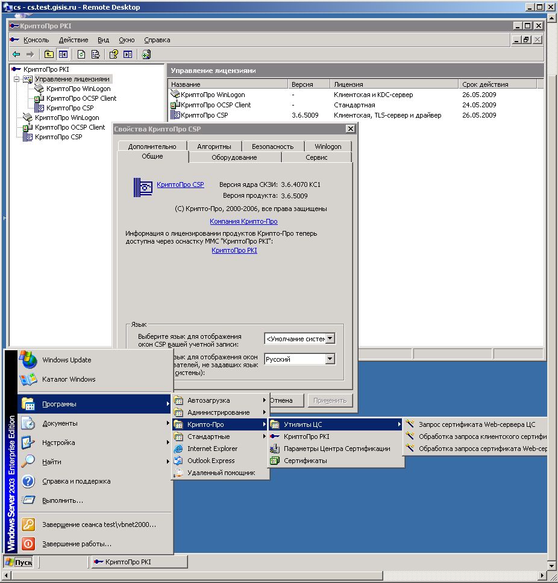The width and height of the screenshot is (558, 583).
Task: Click Windows Update icon in Start menu
Action: (x=28, y=359)
